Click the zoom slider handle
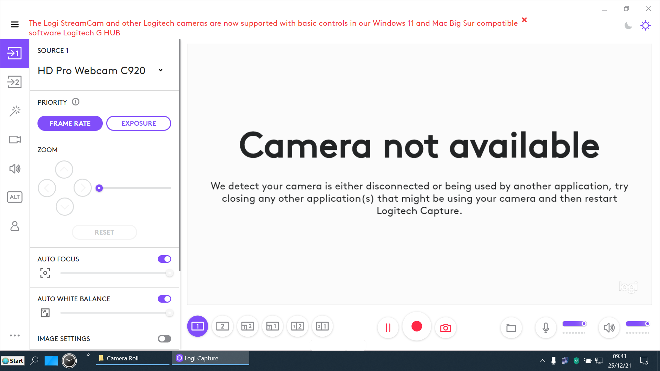 pyautogui.click(x=99, y=188)
